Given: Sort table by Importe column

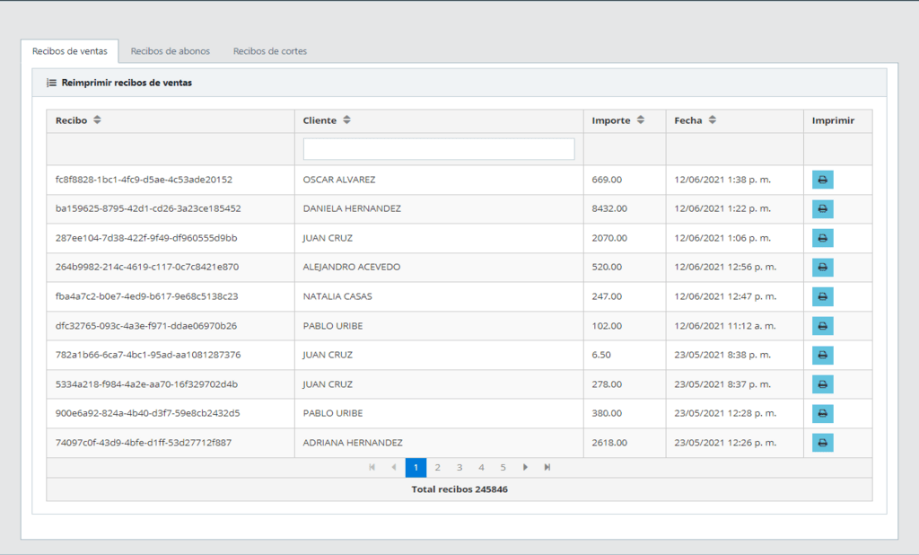Looking at the screenshot, I should coord(640,120).
